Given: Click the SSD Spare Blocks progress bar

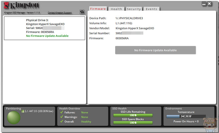Looking at the screenshot, I should (x=133, y=123).
